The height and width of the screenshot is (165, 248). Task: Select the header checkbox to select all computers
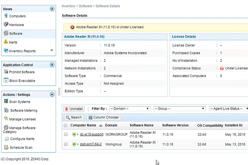point(65,125)
